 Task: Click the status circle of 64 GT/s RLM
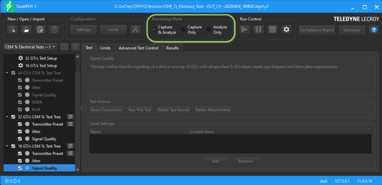point(27,110)
